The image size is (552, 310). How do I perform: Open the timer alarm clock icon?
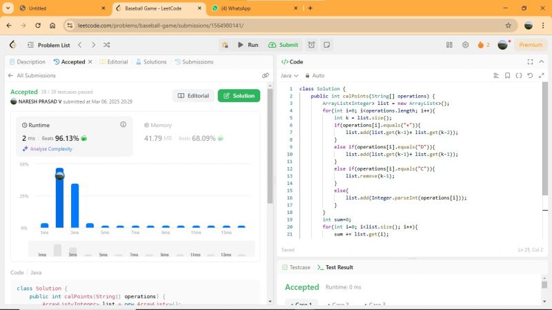point(311,45)
